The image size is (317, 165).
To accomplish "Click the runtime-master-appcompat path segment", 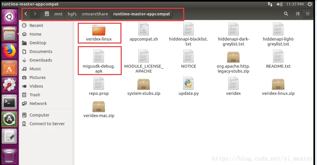I will click(142, 14).
